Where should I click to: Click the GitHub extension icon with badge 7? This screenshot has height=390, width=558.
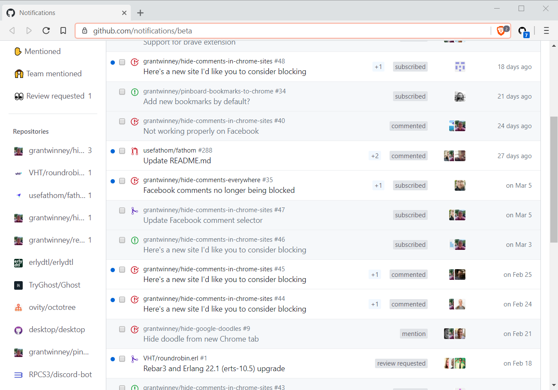point(522,31)
